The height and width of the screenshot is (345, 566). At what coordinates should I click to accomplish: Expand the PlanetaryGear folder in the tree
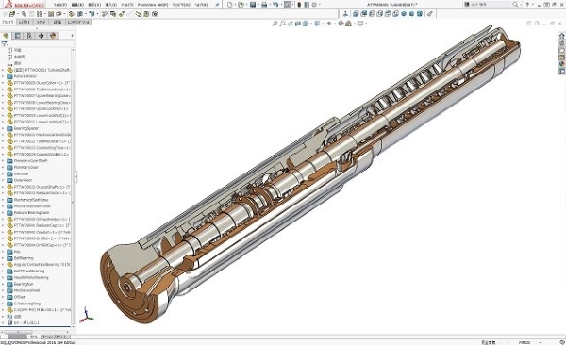point(3,167)
